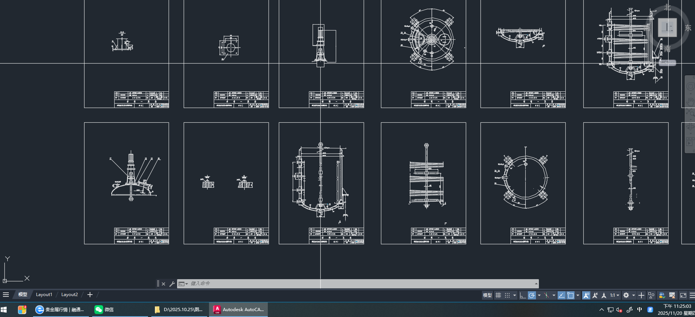Open workspace switching gear icon
This screenshot has width=695, height=317.
coord(626,295)
